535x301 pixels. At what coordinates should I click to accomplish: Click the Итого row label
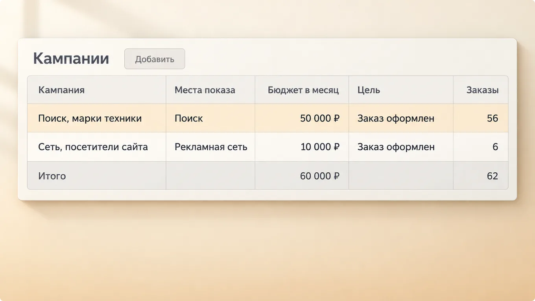click(x=52, y=176)
